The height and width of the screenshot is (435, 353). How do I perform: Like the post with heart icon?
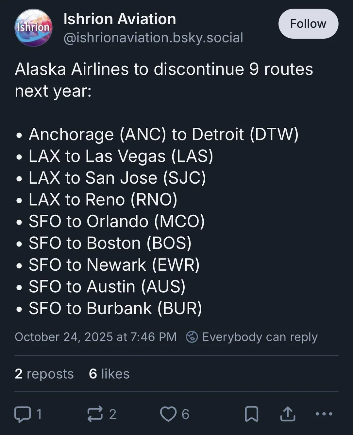[168, 414]
